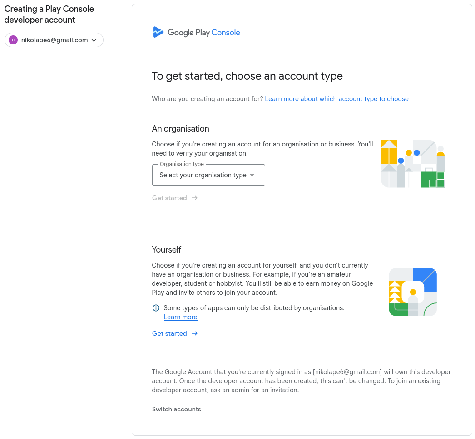Click the purple account avatar icon
This screenshot has width=475, height=439.
(x=13, y=40)
